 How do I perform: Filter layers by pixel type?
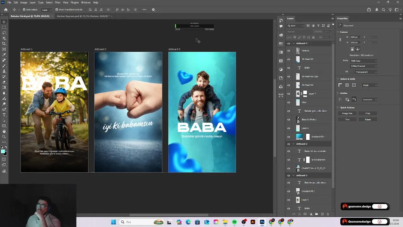(308, 26)
